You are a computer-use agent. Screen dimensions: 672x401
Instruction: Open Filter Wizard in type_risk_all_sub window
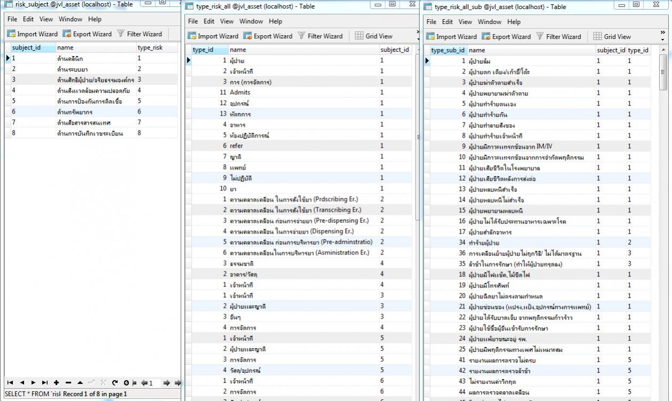click(x=558, y=37)
